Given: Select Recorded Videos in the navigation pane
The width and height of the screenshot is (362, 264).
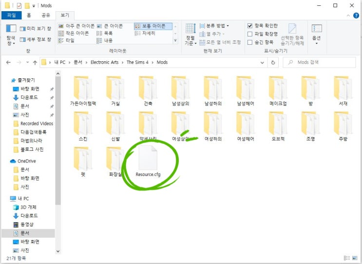Looking at the screenshot, I should [x=34, y=123].
